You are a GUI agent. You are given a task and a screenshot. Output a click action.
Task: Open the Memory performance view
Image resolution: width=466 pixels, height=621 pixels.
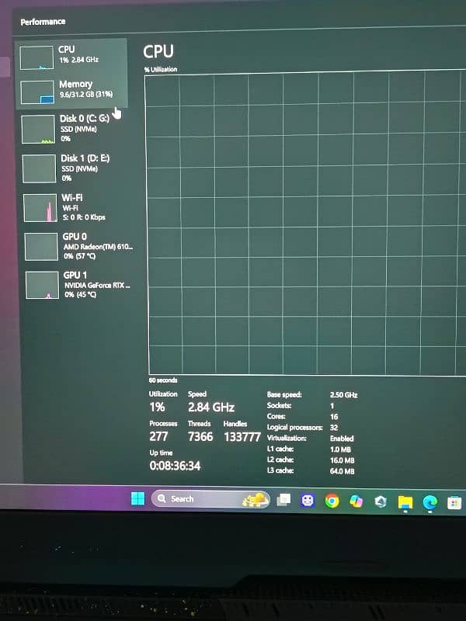[x=72, y=92]
